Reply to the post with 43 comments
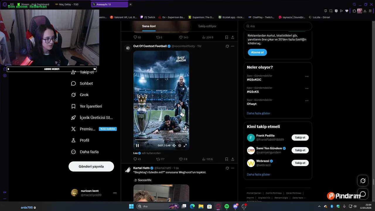 click(x=137, y=159)
